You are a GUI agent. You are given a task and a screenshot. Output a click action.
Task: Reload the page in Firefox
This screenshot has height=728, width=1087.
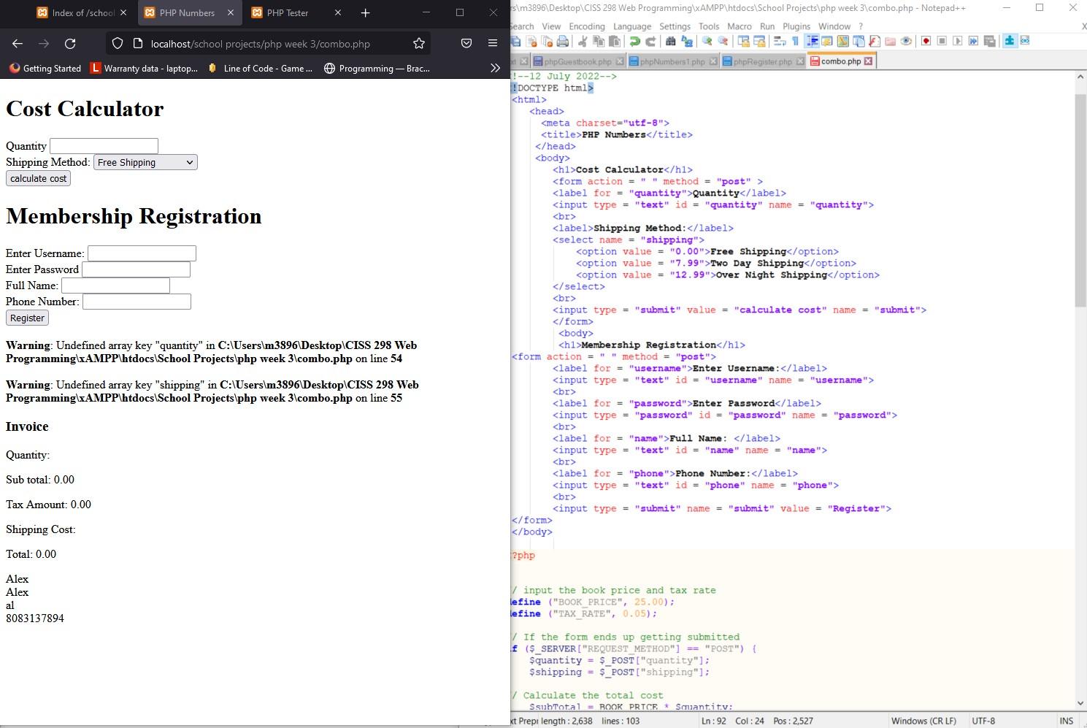(x=70, y=43)
